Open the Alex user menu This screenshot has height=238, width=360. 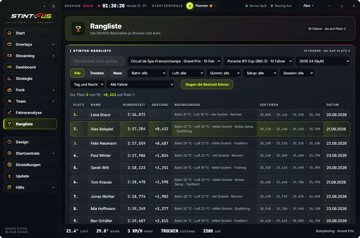(308, 6)
